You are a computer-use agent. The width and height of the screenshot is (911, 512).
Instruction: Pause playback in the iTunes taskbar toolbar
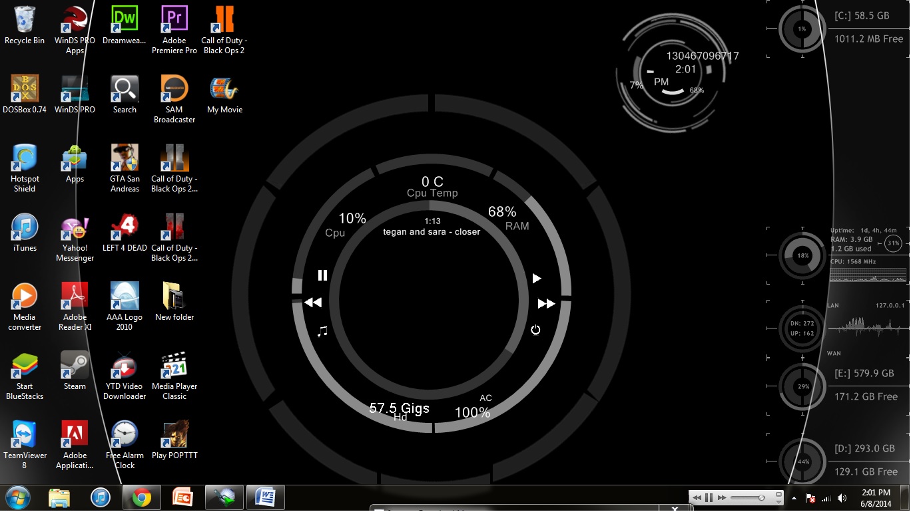tap(709, 497)
